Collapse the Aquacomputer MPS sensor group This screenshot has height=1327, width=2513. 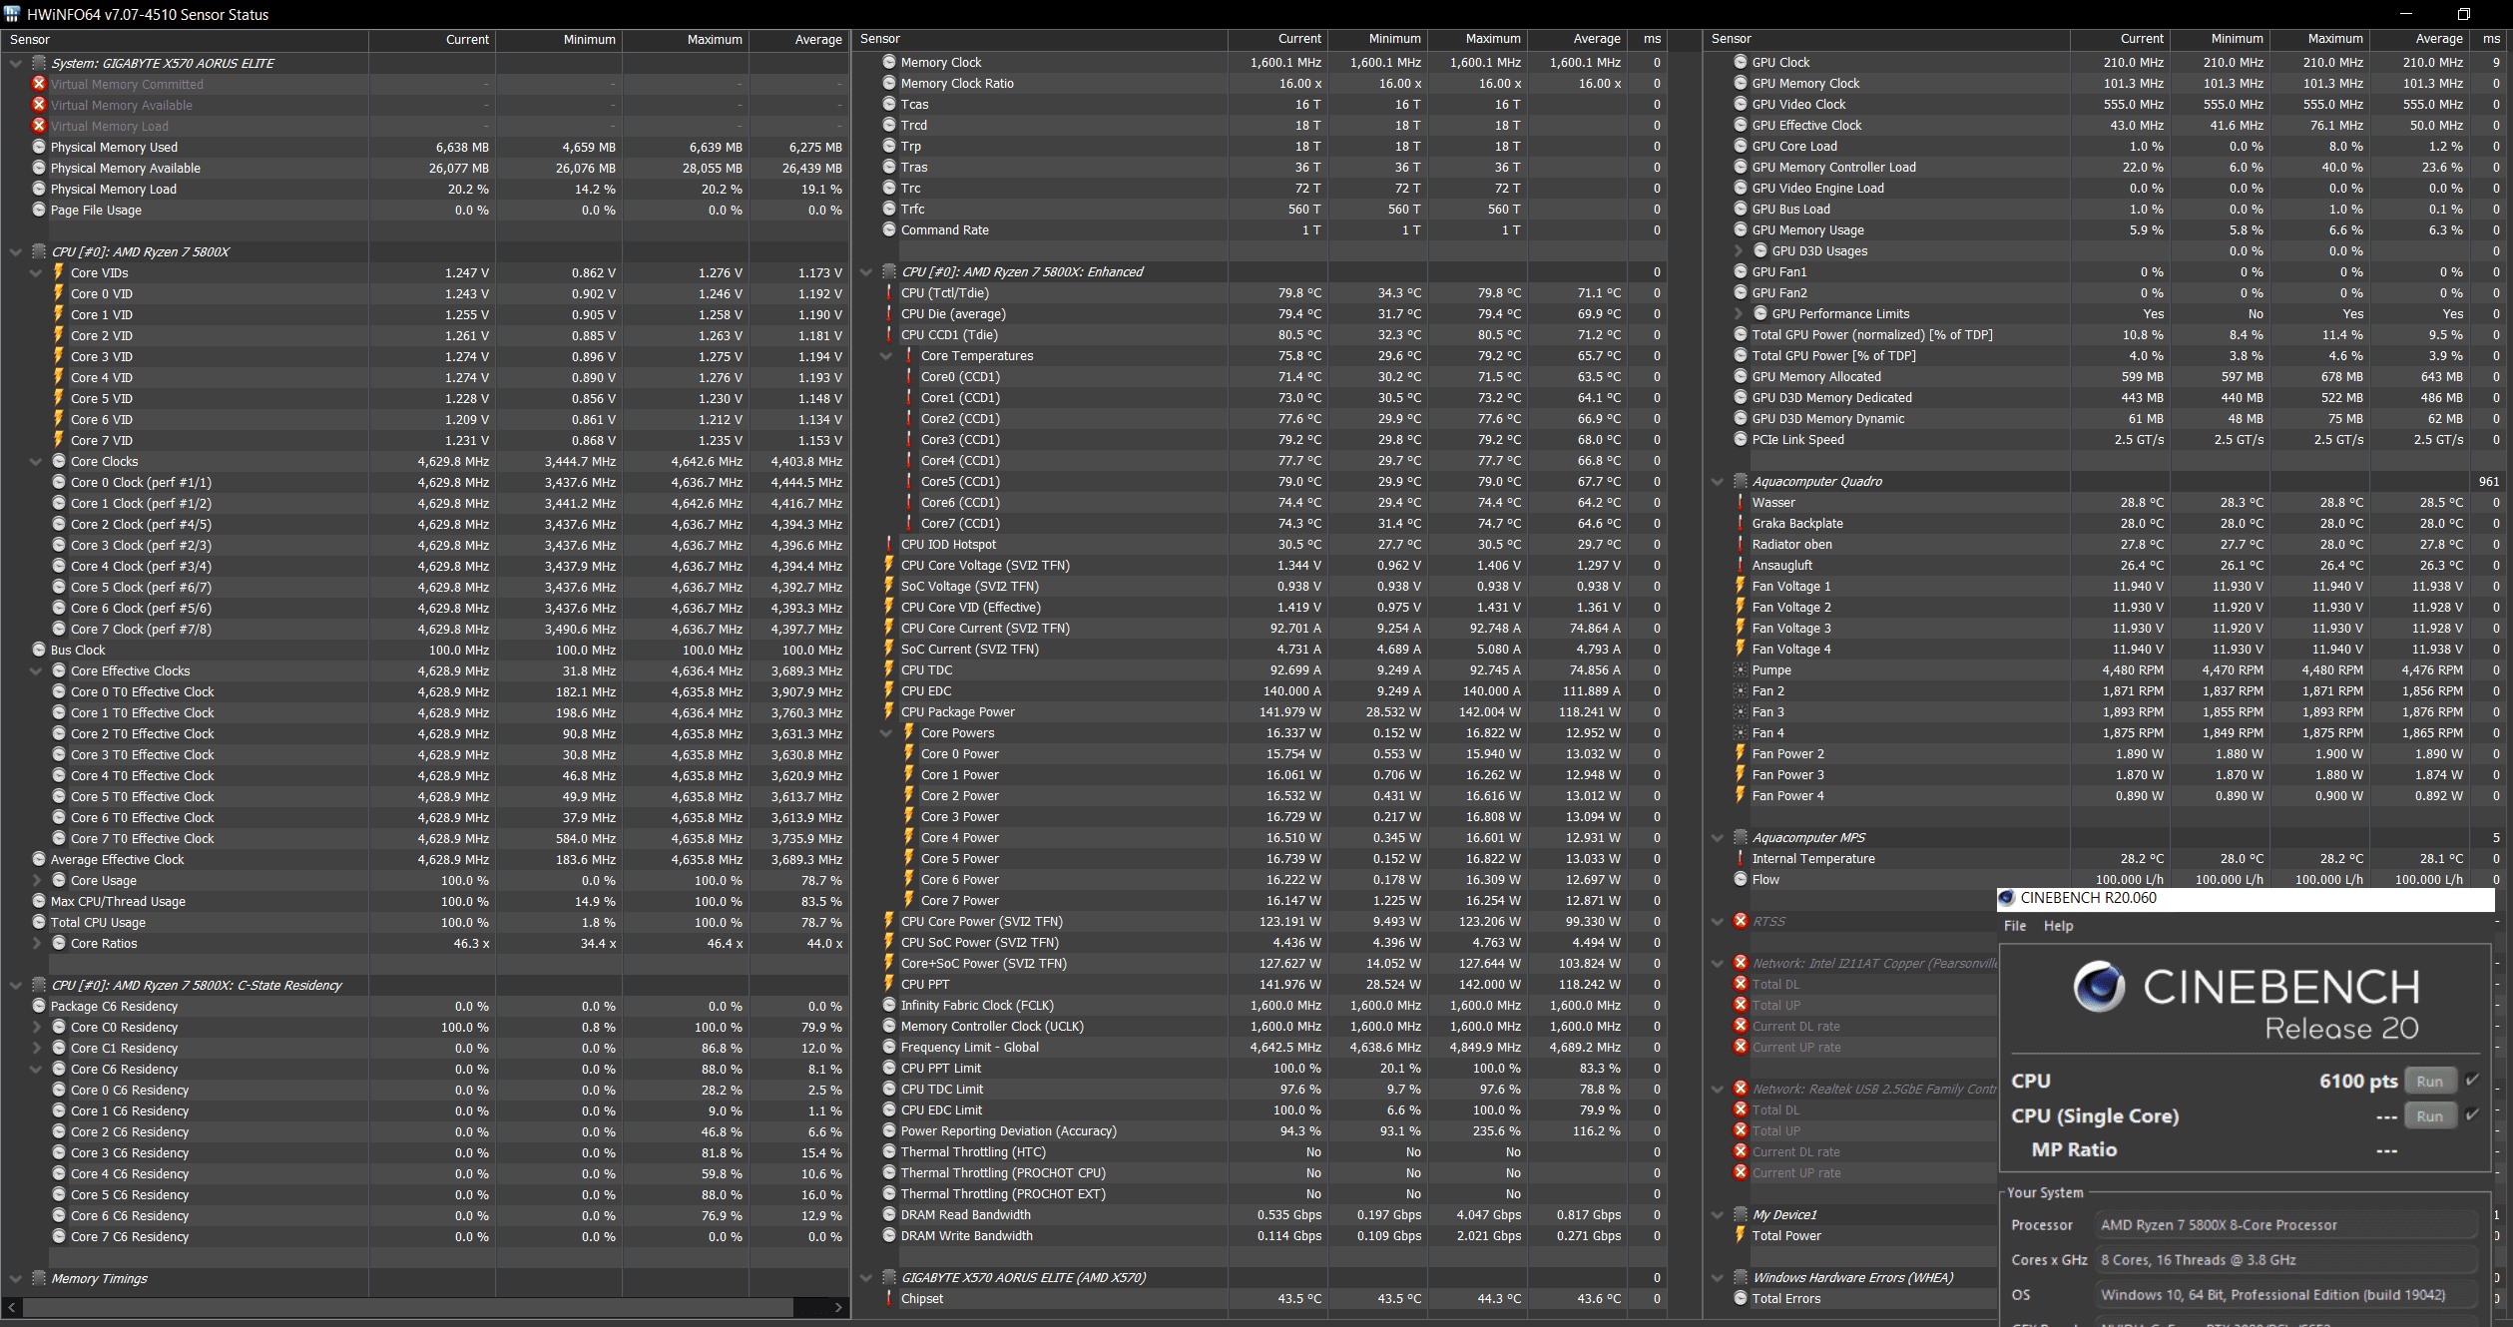click(x=1717, y=837)
